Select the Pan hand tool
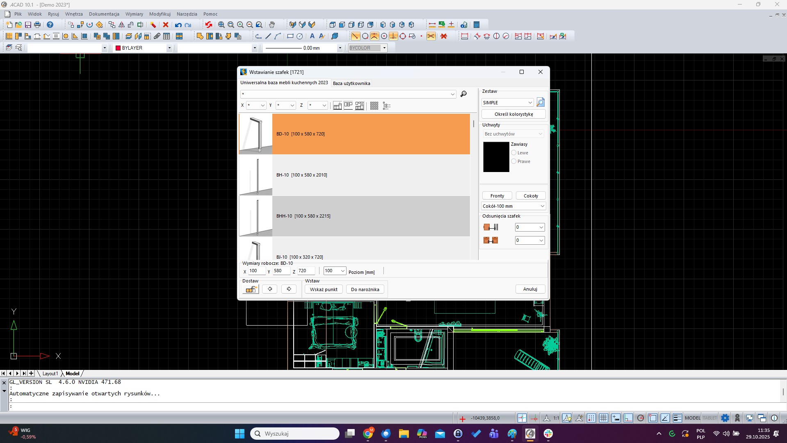 (272, 25)
